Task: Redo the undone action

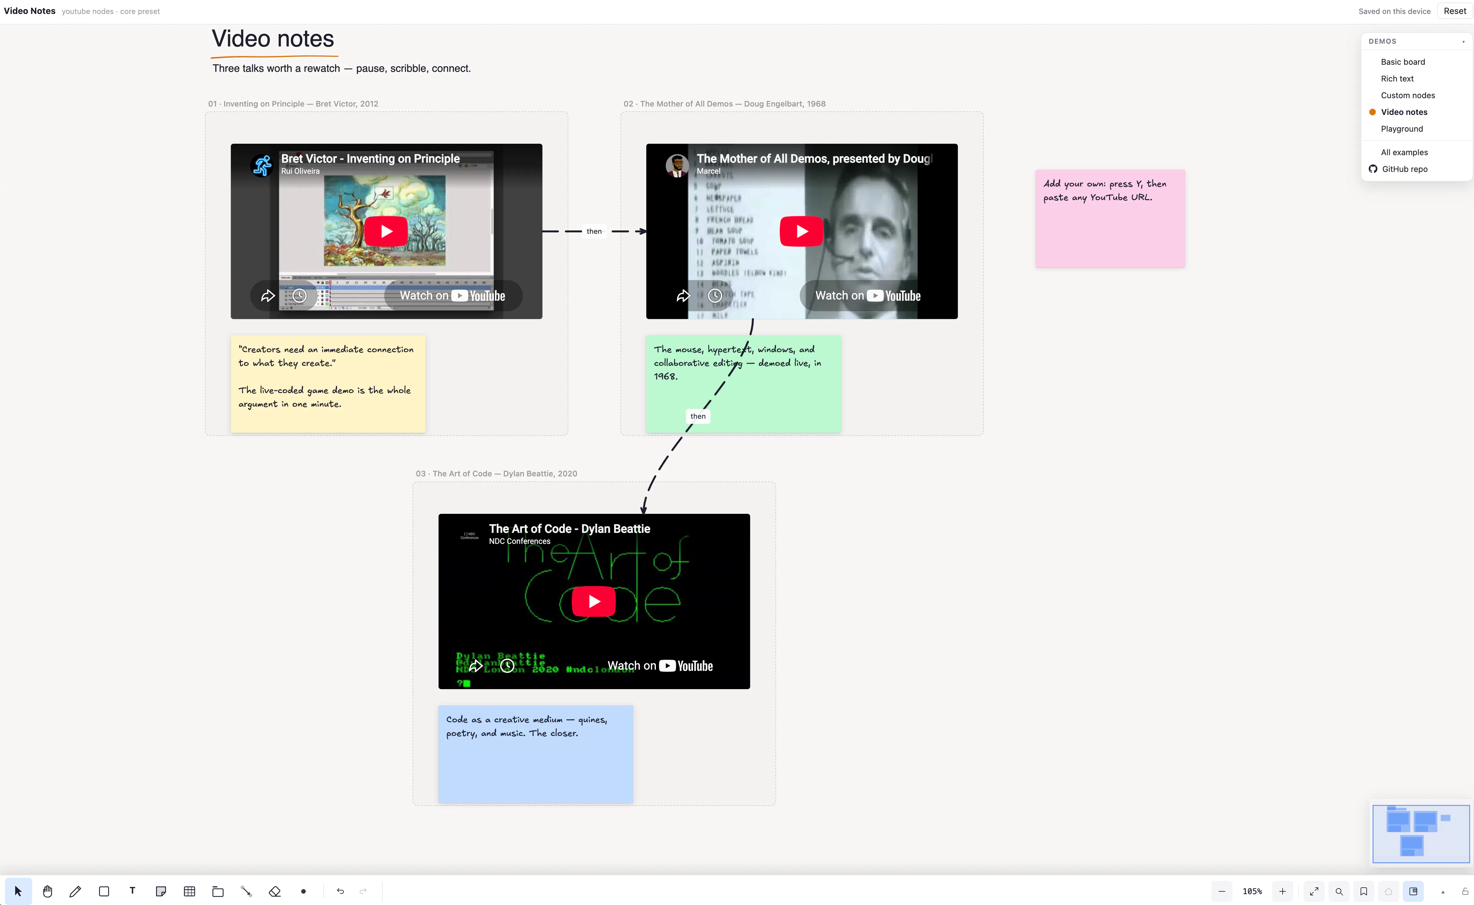Action: tap(363, 891)
